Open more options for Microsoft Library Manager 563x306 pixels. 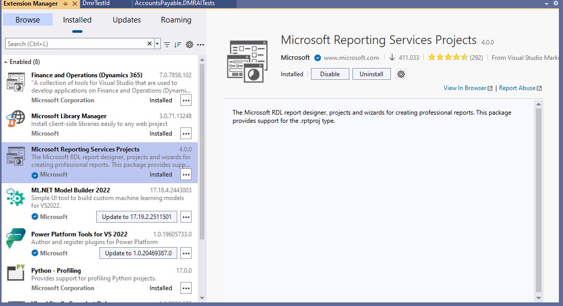[x=186, y=134]
